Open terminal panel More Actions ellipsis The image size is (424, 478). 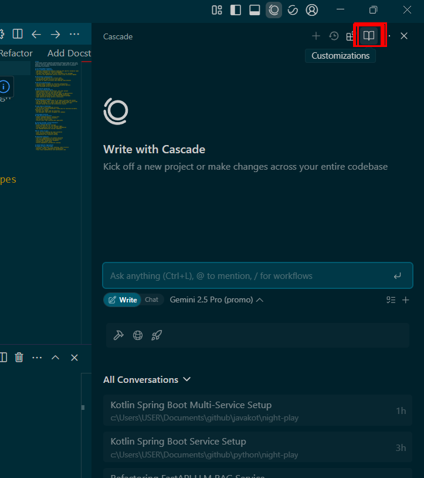pos(37,358)
